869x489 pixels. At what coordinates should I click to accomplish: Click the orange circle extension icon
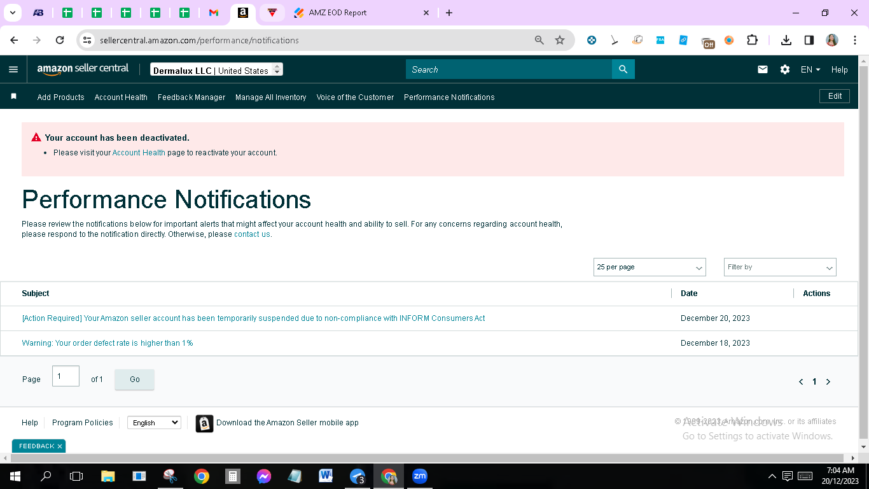pyautogui.click(x=729, y=40)
